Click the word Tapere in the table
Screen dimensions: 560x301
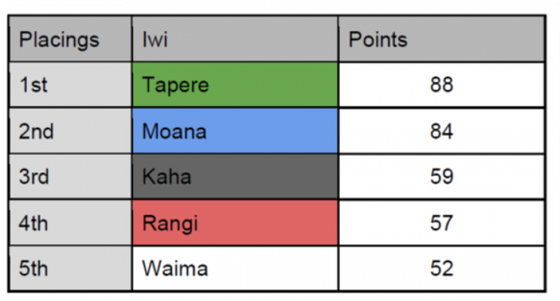pos(175,85)
